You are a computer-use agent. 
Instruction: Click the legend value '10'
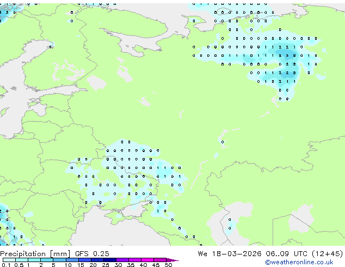tap(68, 265)
